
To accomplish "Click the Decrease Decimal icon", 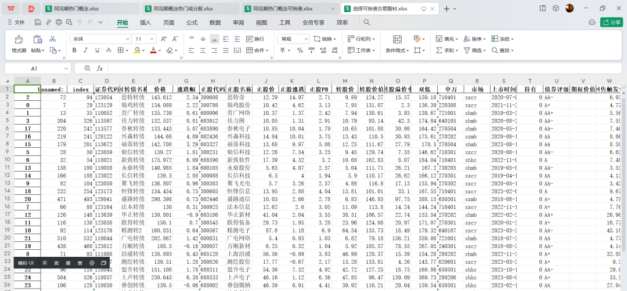I will click(x=335, y=50).
